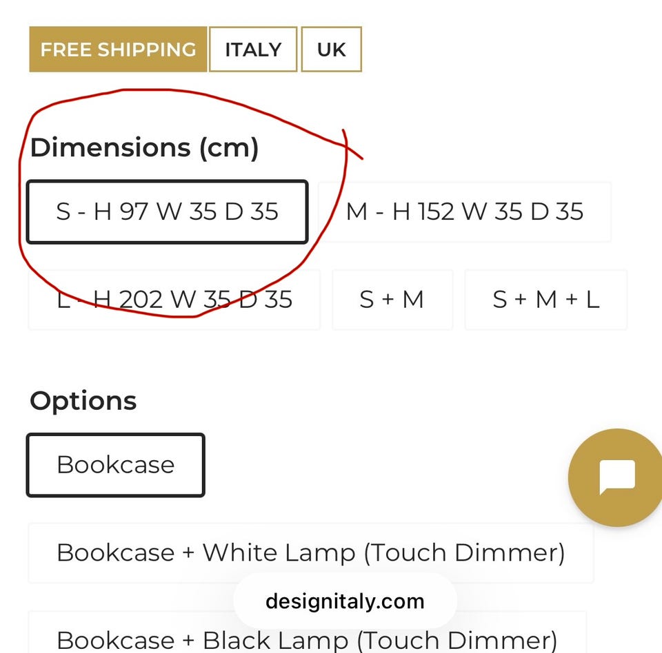This screenshot has width=662, height=653.
Task: Open the designitaly.com address pill
Action: [345, 601]
